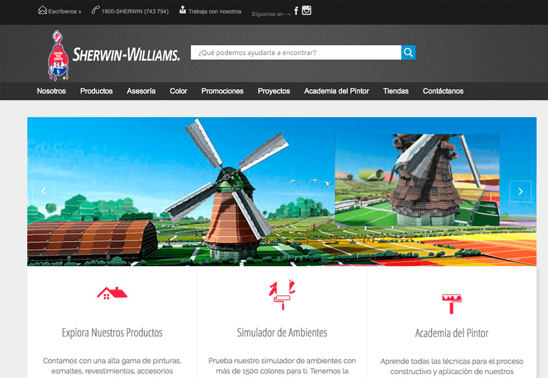The height and width of the screenshot is (378, 548).
Task: Advance carousel with the right arrow
Action: point(520,191)
